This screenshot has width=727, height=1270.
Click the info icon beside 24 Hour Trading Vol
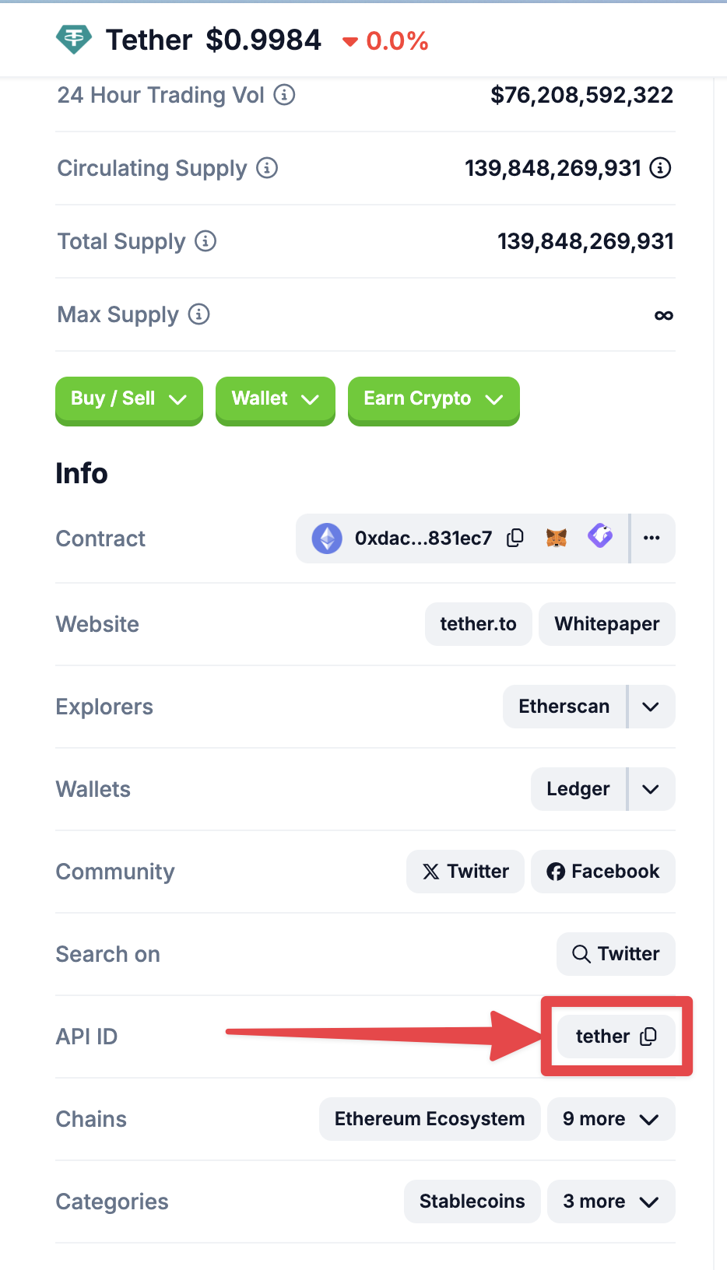click(285, 95)
